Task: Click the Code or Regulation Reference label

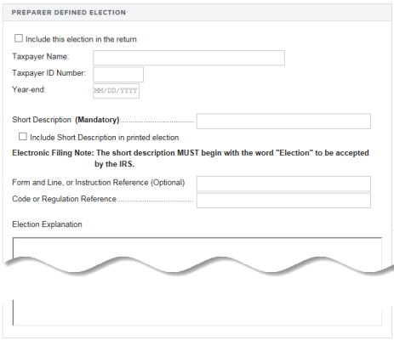Action: (x=65, y=199)
